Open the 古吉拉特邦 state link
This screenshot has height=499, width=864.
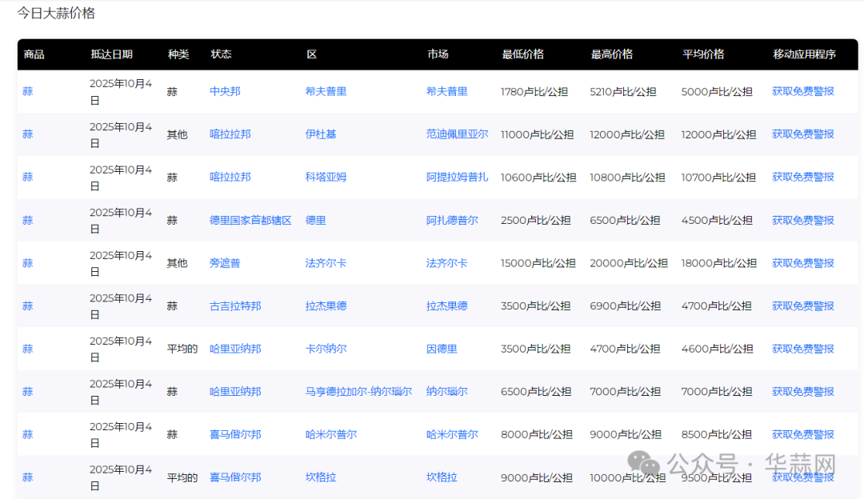pos(234,306)
